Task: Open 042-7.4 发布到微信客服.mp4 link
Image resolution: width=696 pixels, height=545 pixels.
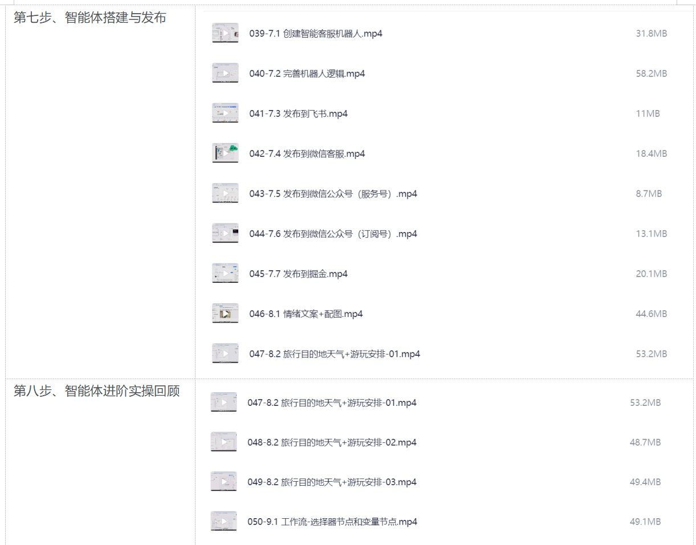Action: [307, 154]
